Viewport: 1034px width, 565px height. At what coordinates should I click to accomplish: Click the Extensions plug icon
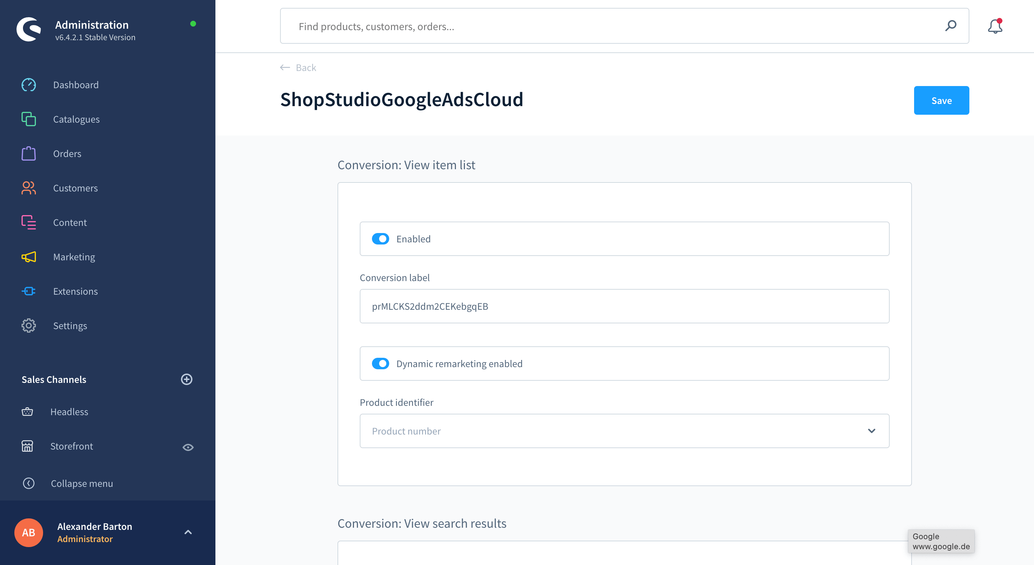click(28, 291)
